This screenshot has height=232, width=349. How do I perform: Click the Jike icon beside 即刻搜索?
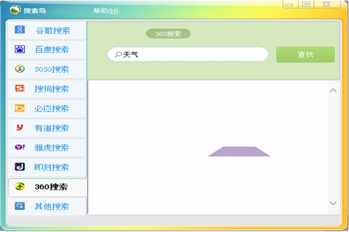click(20, 167)
